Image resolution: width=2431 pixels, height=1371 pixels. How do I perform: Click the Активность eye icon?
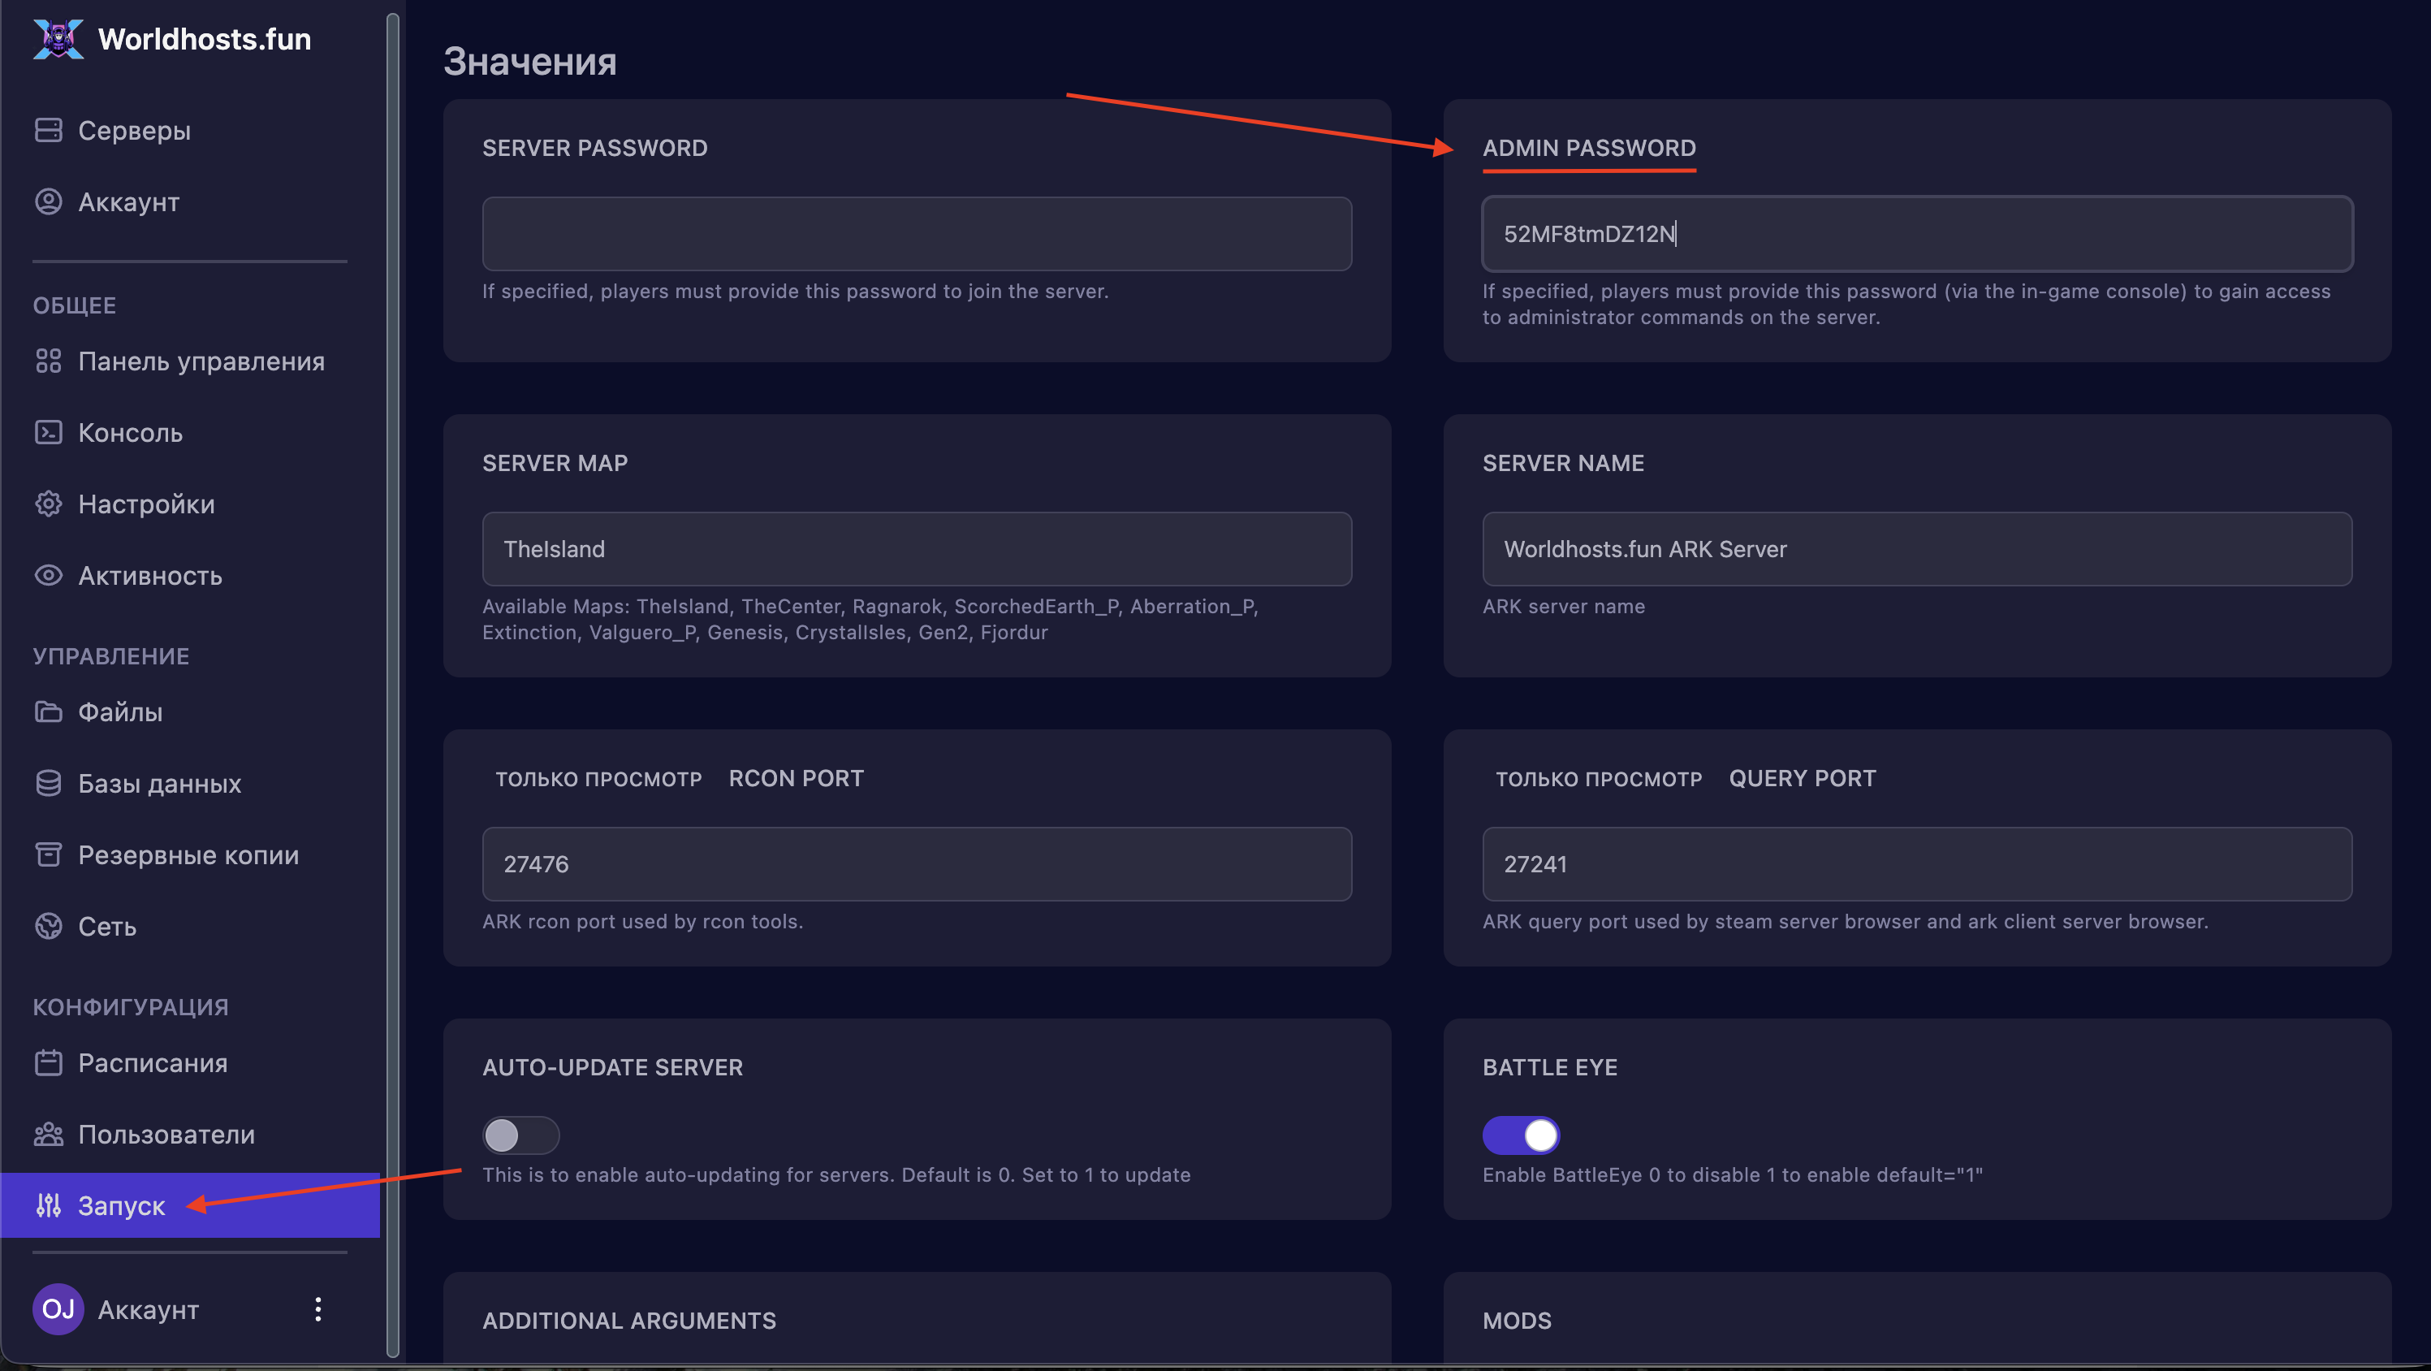click(x=48, y=576)
